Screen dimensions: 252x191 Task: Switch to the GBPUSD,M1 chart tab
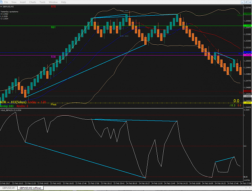click(x=9, y=188)
